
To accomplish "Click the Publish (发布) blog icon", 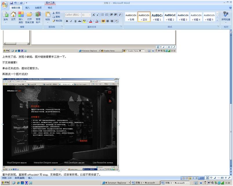I will point(6,16).
